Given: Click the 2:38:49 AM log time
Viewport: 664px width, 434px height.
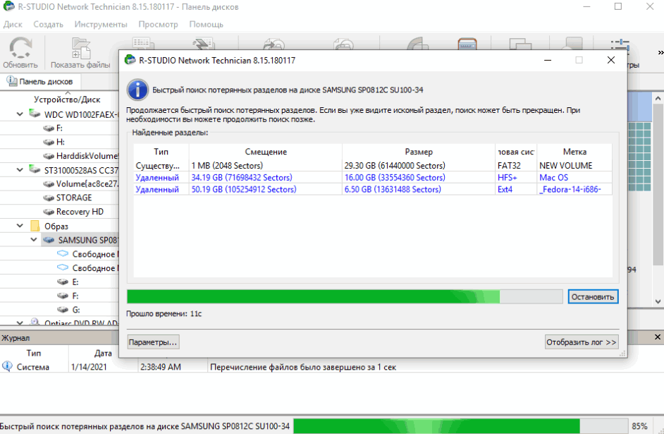Looking at the screenshot, I should [161, 367].
